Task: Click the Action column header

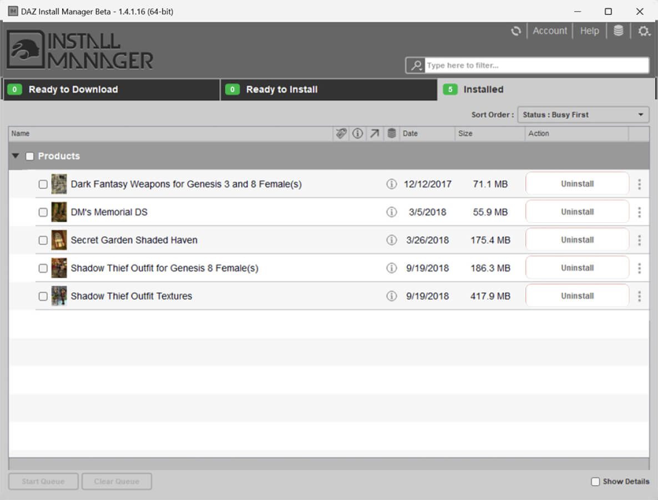Action: [576, 134]
